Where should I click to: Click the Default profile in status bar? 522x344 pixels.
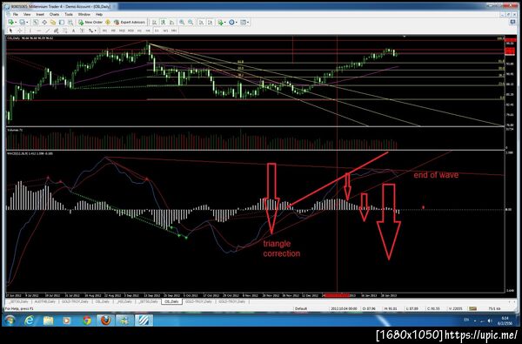coord(301,308)
